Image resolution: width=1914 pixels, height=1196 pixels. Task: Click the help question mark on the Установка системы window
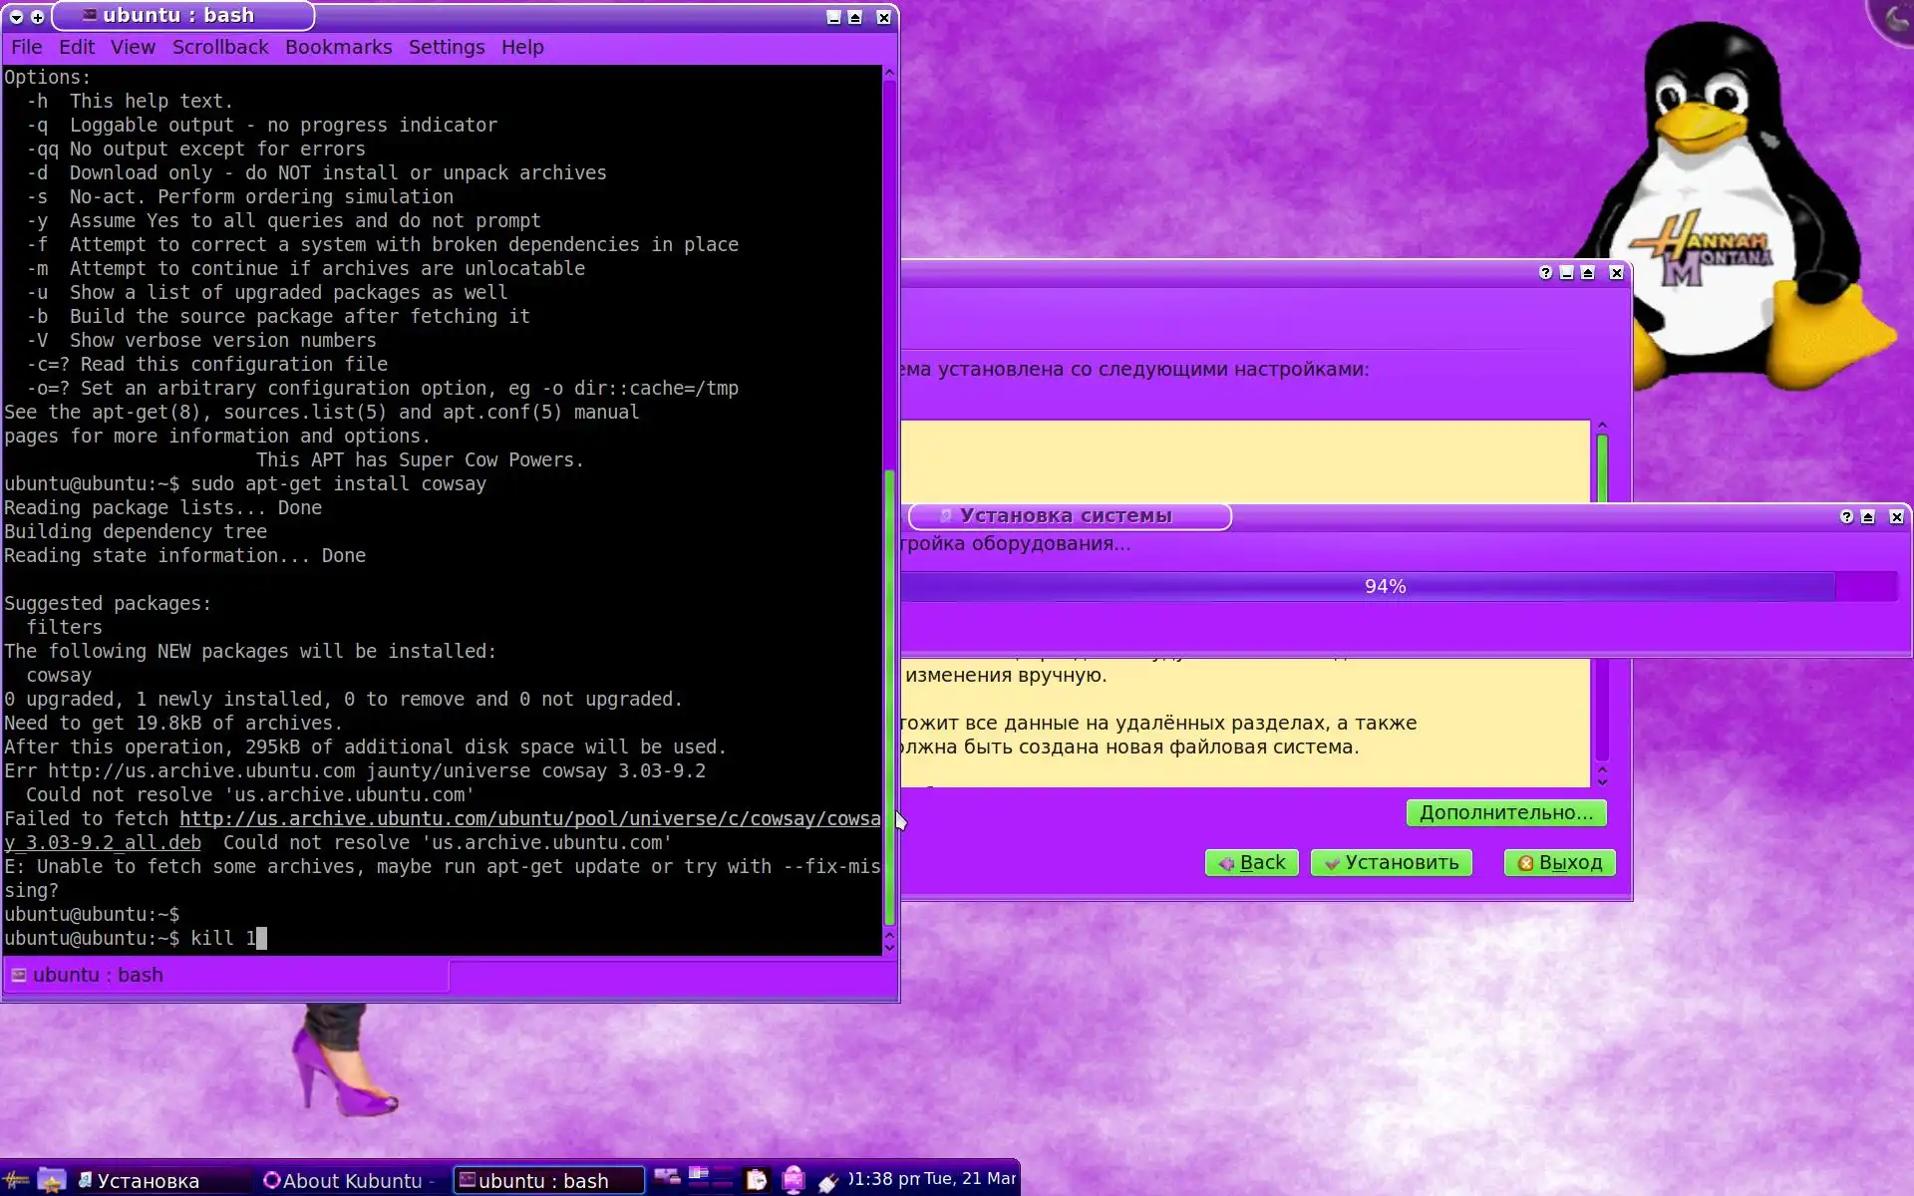click(1846, 516)
